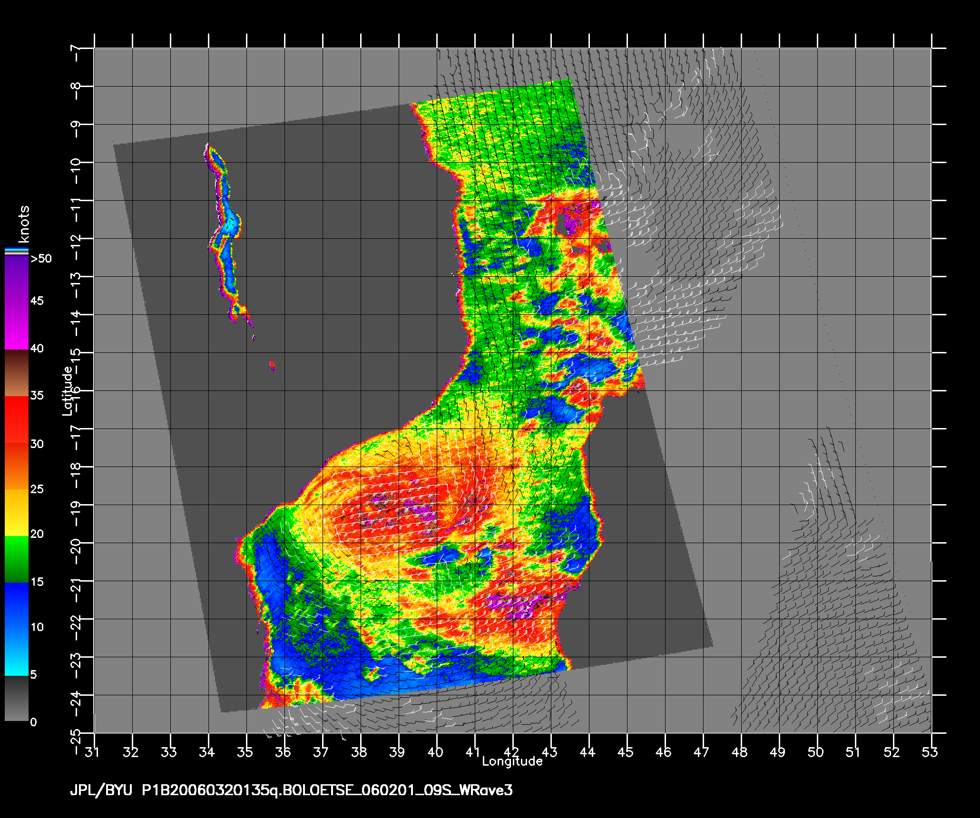Pick the purple 45-50 knots color band
The height and width of the screenshot is (818, 980).
pos(17,280)
